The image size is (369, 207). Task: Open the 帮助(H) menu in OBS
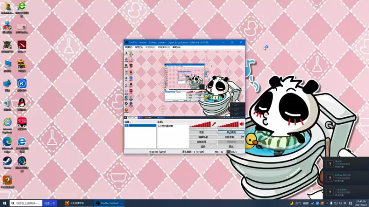[x=177, y=47]
